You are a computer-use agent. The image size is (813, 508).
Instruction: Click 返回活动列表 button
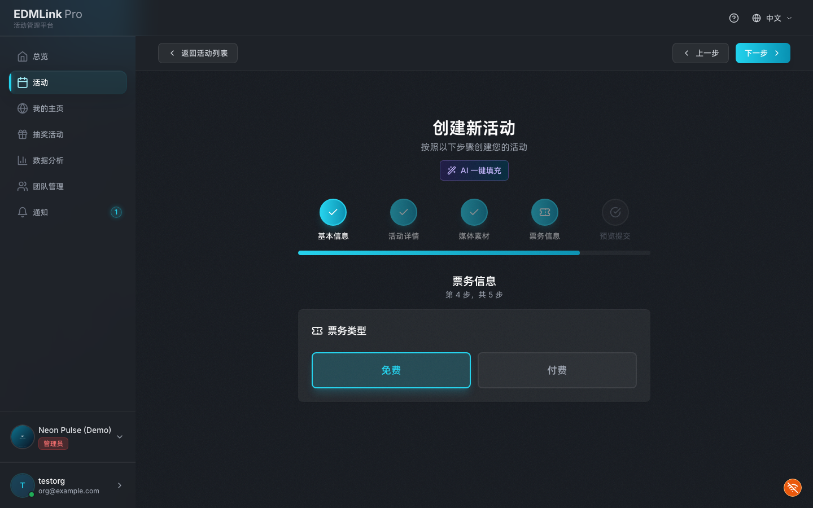click(x=198, y=53)
